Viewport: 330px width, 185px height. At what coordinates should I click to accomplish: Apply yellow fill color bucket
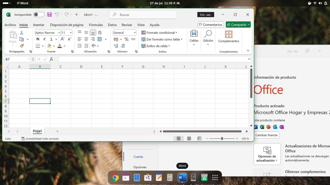tap(49, 46)
